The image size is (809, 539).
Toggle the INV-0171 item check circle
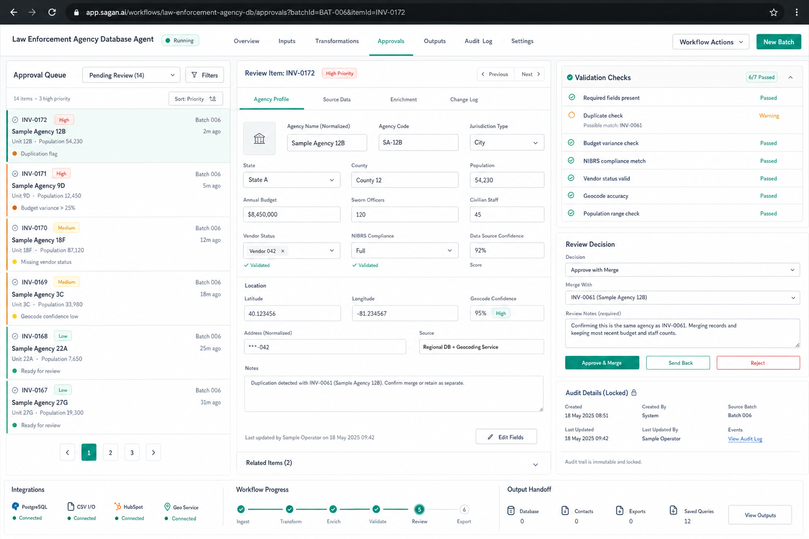coord(15,174)
